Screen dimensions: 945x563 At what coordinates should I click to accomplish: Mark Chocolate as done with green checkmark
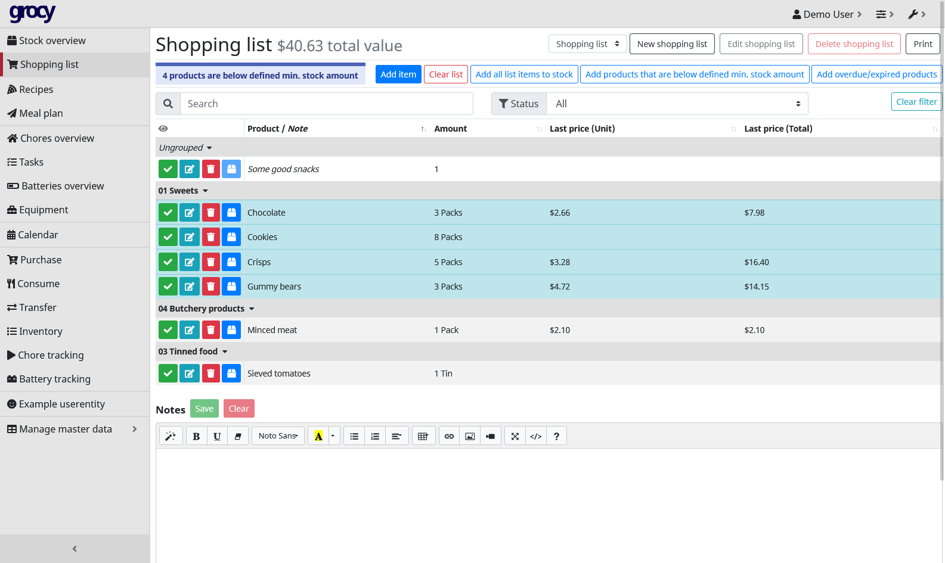(168, 213)
